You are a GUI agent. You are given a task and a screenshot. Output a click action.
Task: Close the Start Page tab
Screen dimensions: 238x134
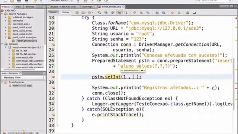95,7
